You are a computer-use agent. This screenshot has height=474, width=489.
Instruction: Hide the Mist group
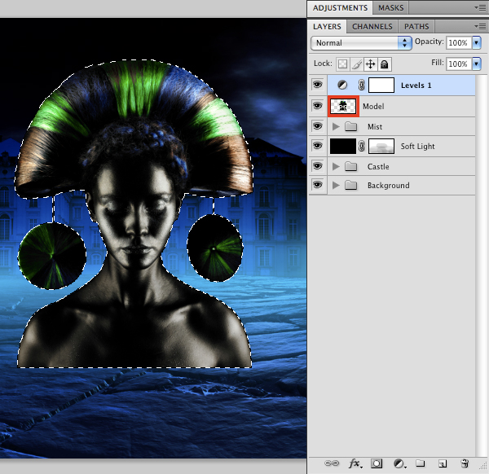tap(318, 126)
